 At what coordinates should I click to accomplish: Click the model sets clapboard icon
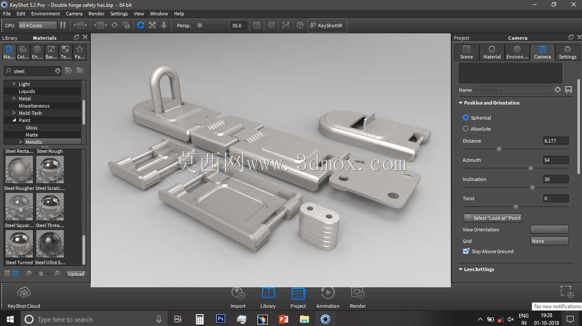[x=80, y=25]
